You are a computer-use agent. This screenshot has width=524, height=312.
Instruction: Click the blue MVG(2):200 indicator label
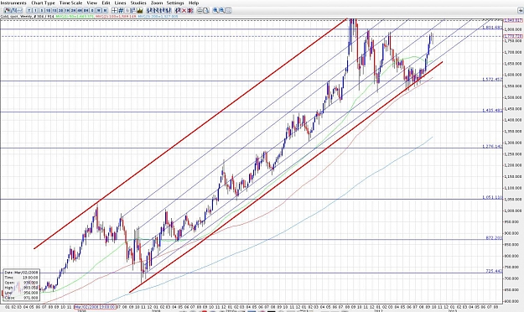(158, 16)
